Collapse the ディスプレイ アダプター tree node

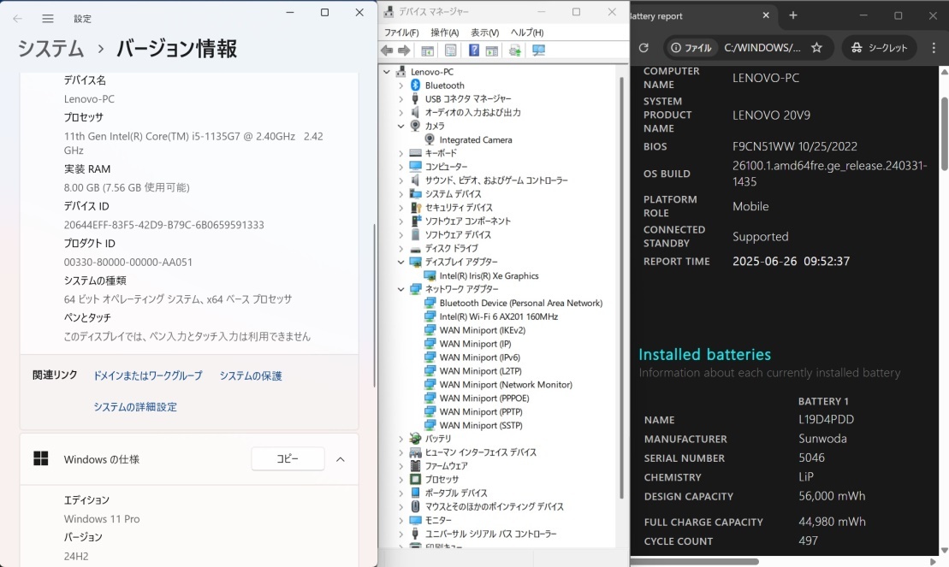400,262
